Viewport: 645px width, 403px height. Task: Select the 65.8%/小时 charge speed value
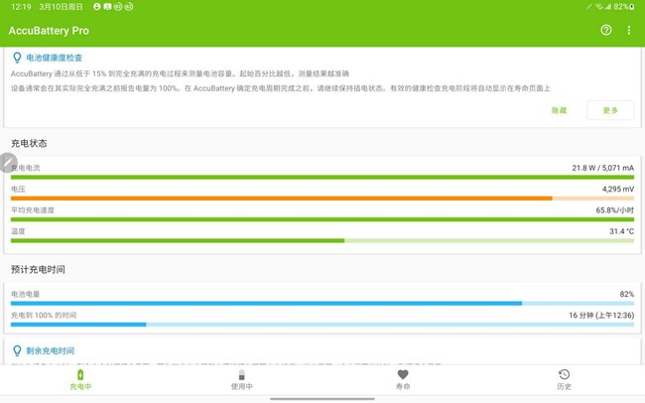click(x=615, y=210)
